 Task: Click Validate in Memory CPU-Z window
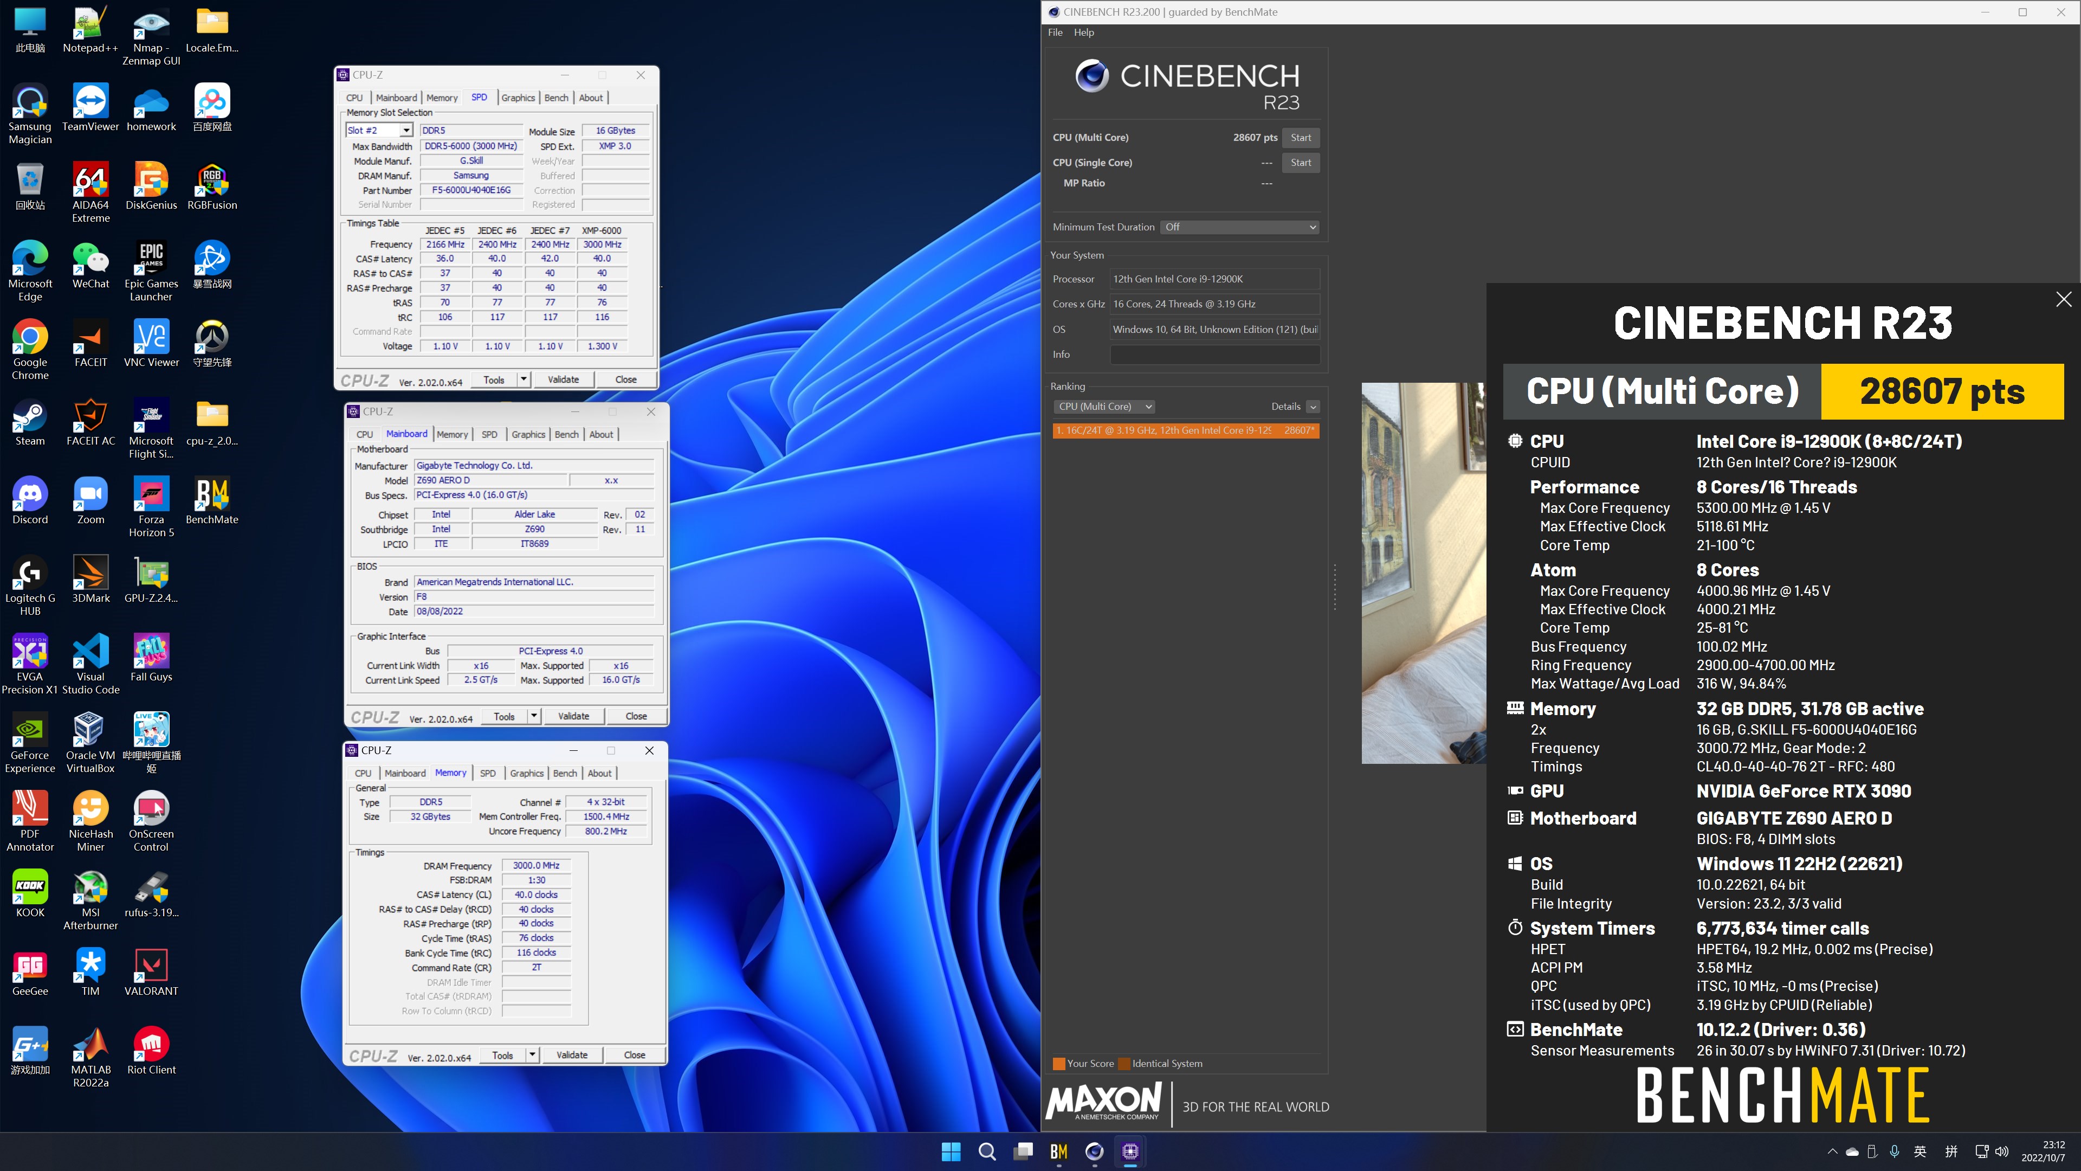pos(572,1054)
